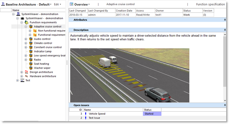
Task: Click the Seat heating box icon
Action: point(31,64)
